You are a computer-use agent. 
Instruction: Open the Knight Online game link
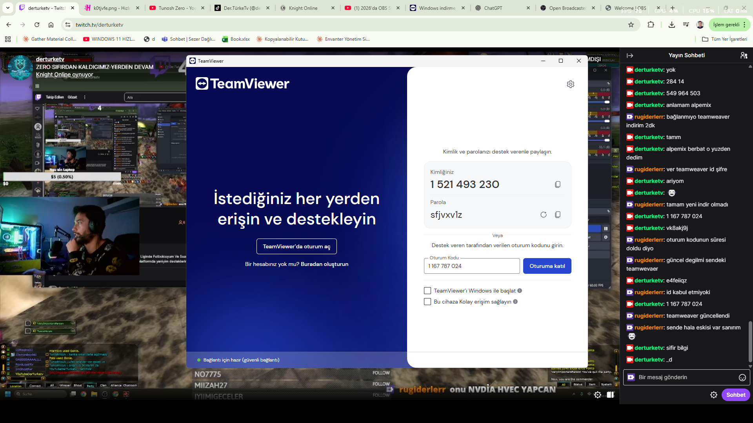coord(53,74)
